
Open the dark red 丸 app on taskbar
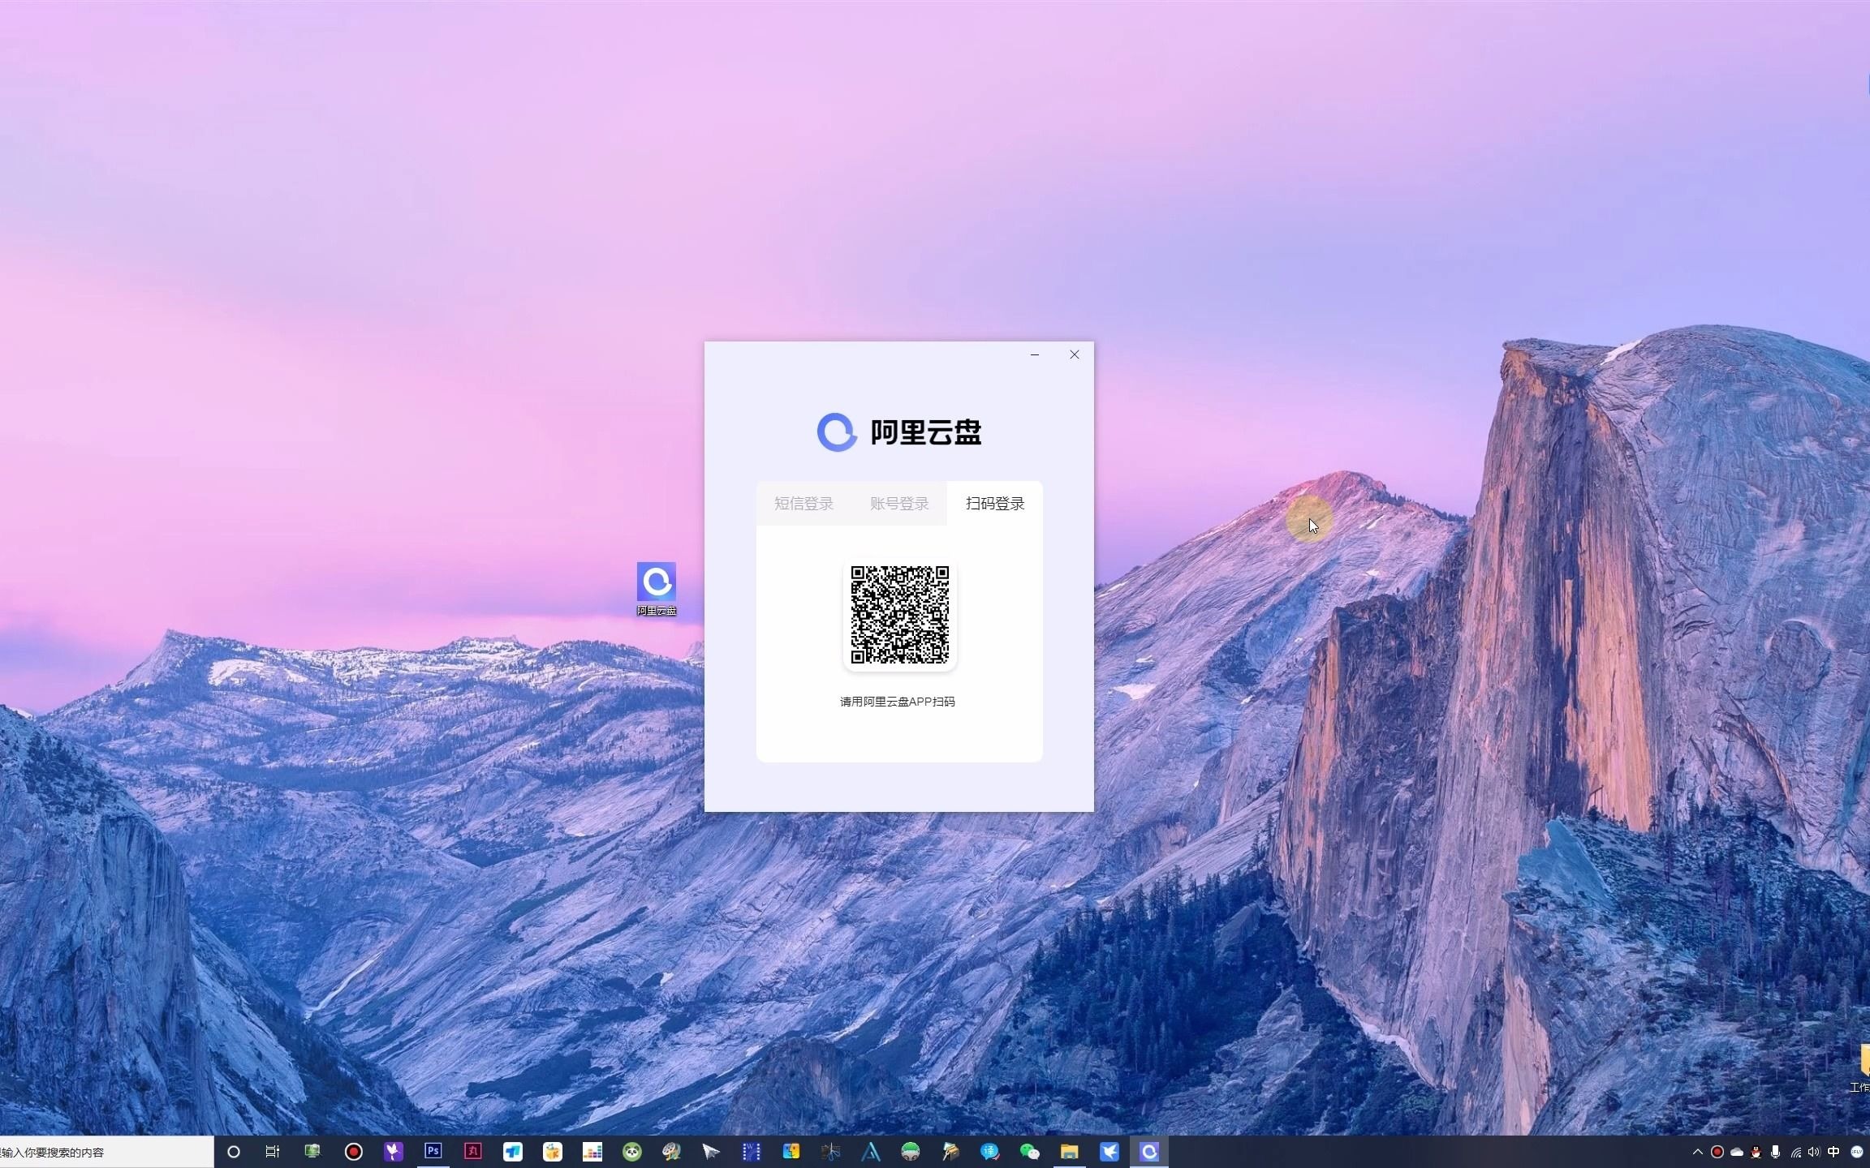(x=472, y=1152)
